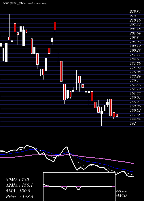The height and width of the screenshot is (201, 144).
Task: Select the 170.4 axis label
Action: pyautogui.click(x=134, y=80)
